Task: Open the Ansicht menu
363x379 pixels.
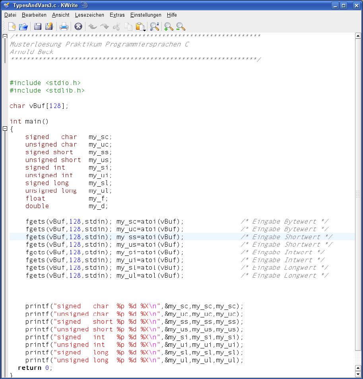Action: click(61, 15)
